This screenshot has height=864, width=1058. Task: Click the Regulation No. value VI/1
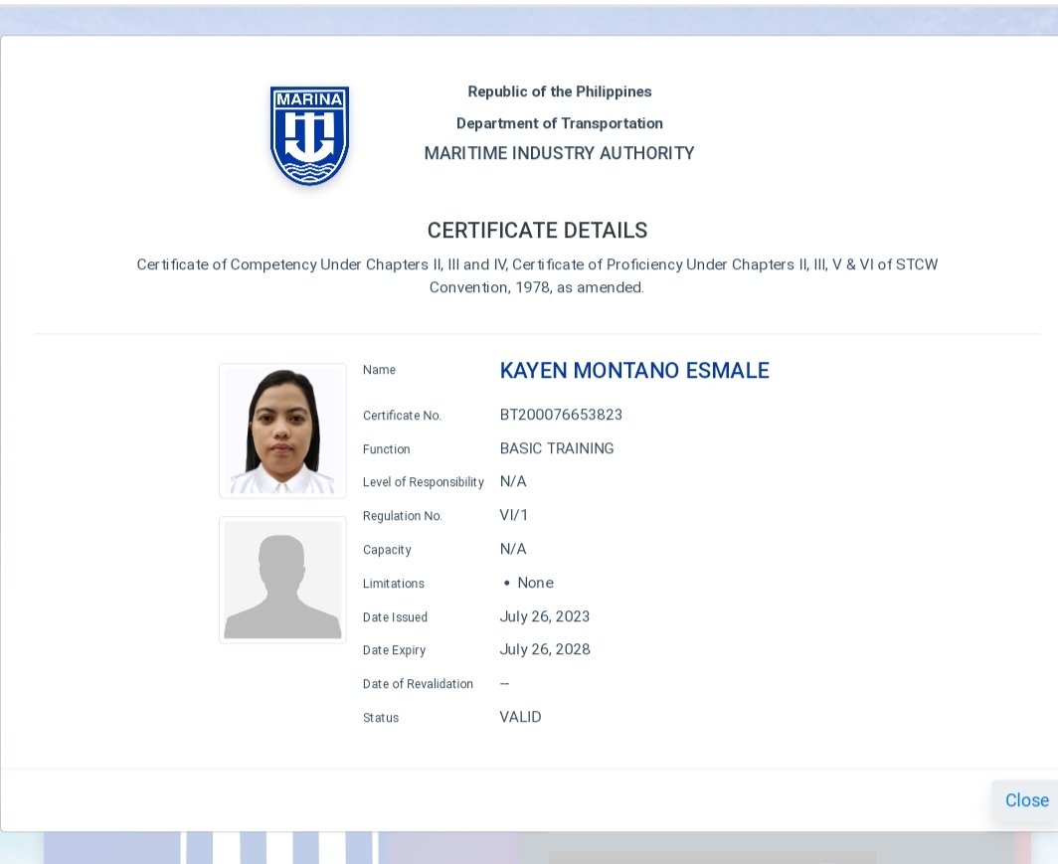point(514,515)
